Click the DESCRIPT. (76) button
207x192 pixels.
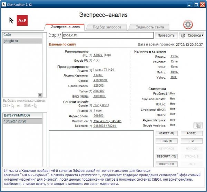coord(167,156)
